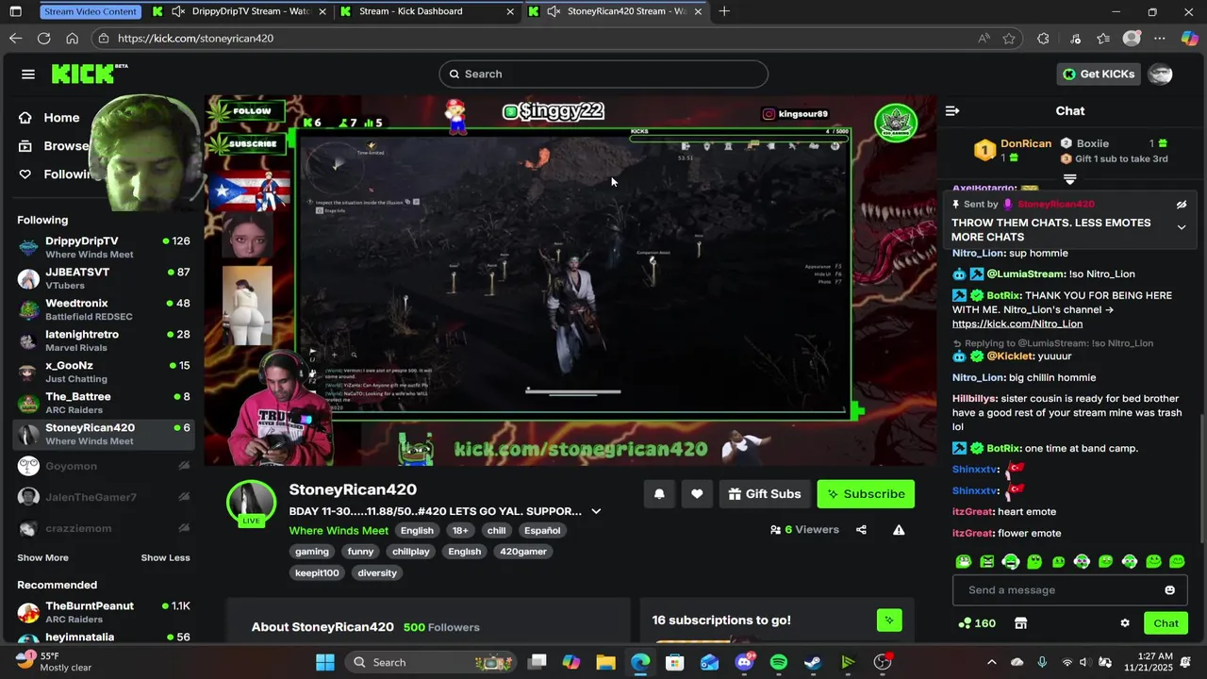Image resolution: width=1207 pixels, height=679 pixels.
Task: Switch to DrippyDripTV Stream tab
Action: tap(240, 11)
